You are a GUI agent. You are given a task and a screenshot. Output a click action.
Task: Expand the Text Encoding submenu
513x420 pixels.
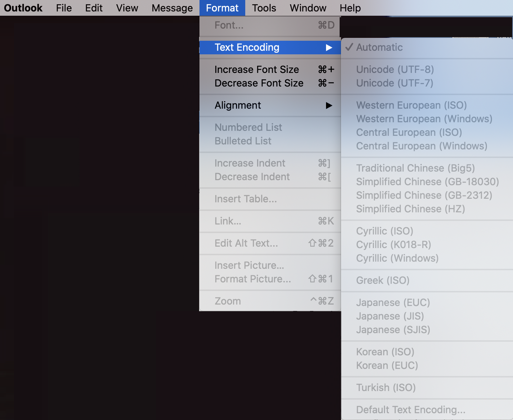point(247,47)
